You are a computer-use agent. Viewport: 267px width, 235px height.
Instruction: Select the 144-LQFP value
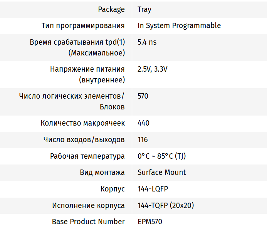[153, 189]
